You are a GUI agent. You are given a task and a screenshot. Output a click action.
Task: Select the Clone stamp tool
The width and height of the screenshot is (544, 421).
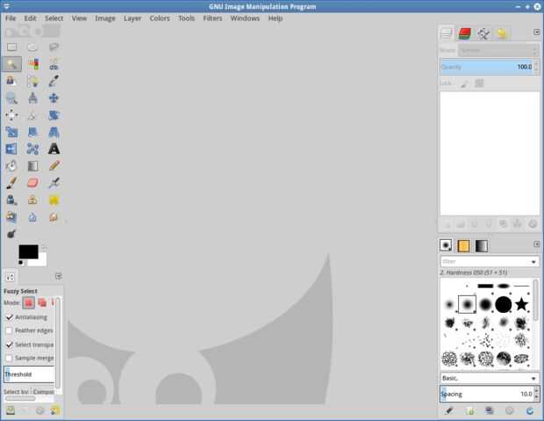point(32,200)
